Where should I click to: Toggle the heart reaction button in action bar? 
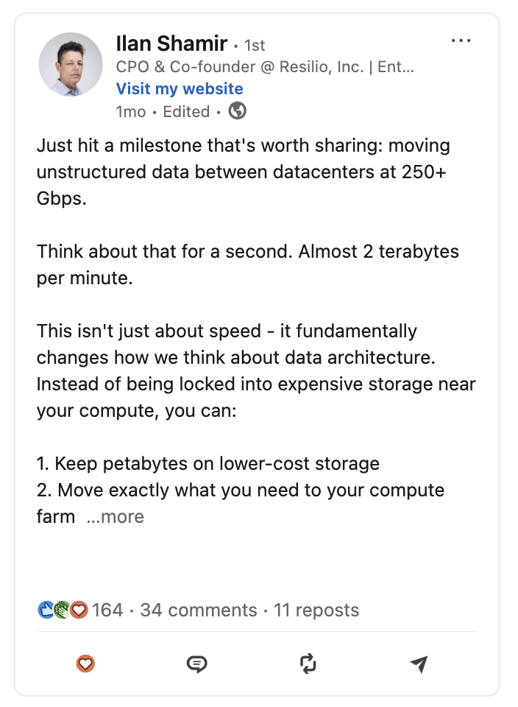85,664
